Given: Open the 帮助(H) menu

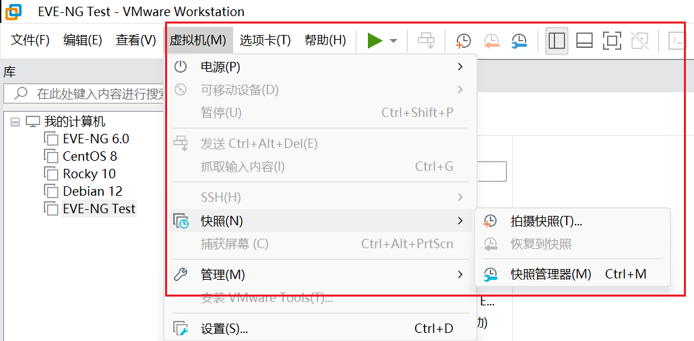Looking at the screenshot, I should pyautogui.click(x=325, y=40).
